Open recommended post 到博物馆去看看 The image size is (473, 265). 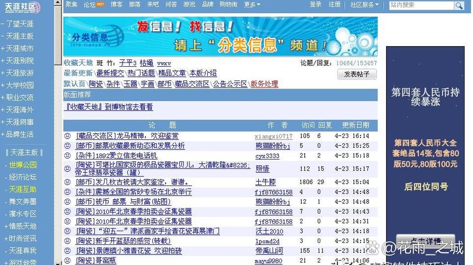(109, 107)
